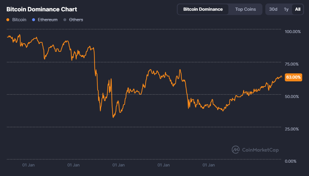Click the 100.00% y-axis label

click(x=293, y=31)
